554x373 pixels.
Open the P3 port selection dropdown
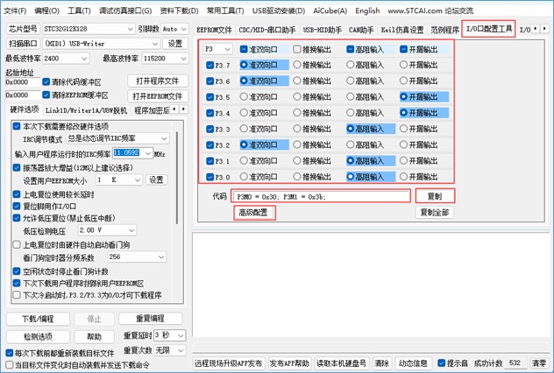(x=215, y=50)
